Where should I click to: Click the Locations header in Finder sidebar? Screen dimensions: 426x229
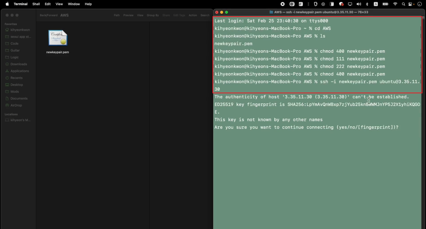coord(11,114)
